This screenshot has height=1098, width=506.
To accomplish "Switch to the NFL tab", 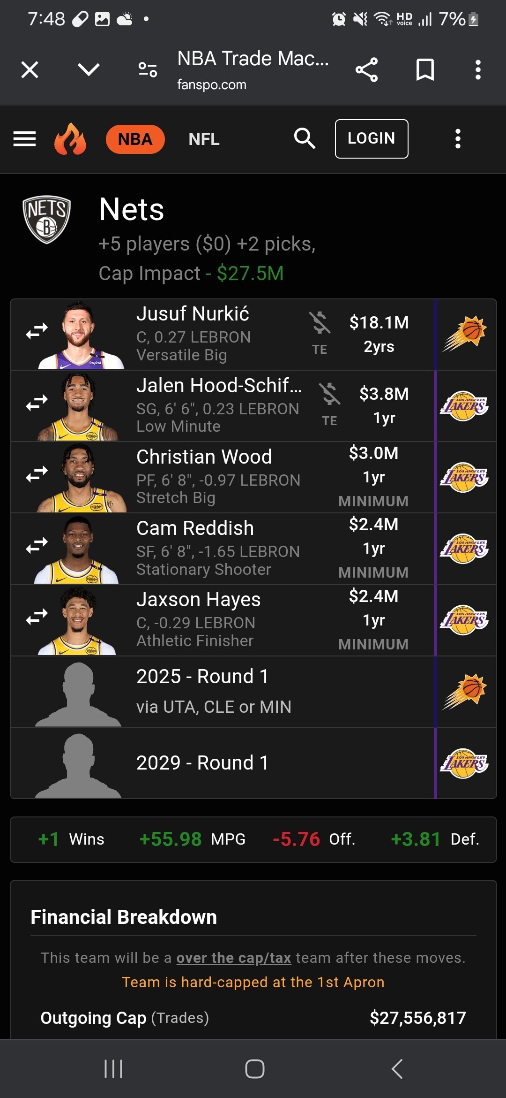I will [x=204, y=139].
